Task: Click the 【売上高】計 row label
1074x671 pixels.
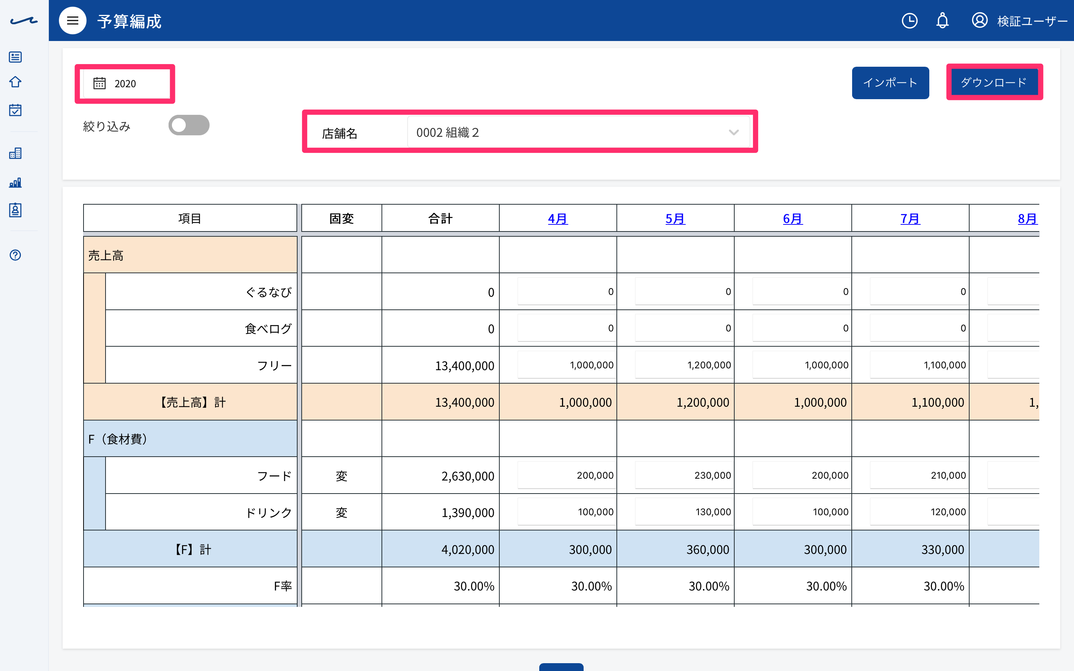Action: tap(190, 402)
